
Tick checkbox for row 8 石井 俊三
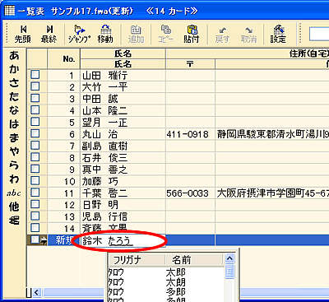point(35,157)
